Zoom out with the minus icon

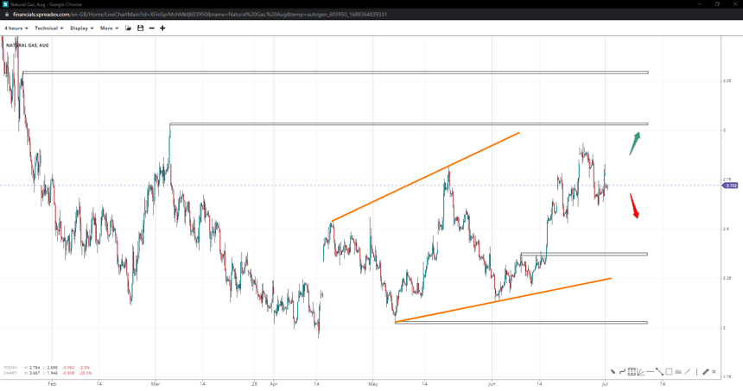coord(151,28)
